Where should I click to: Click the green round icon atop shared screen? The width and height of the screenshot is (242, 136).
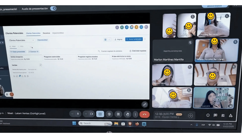122,27
